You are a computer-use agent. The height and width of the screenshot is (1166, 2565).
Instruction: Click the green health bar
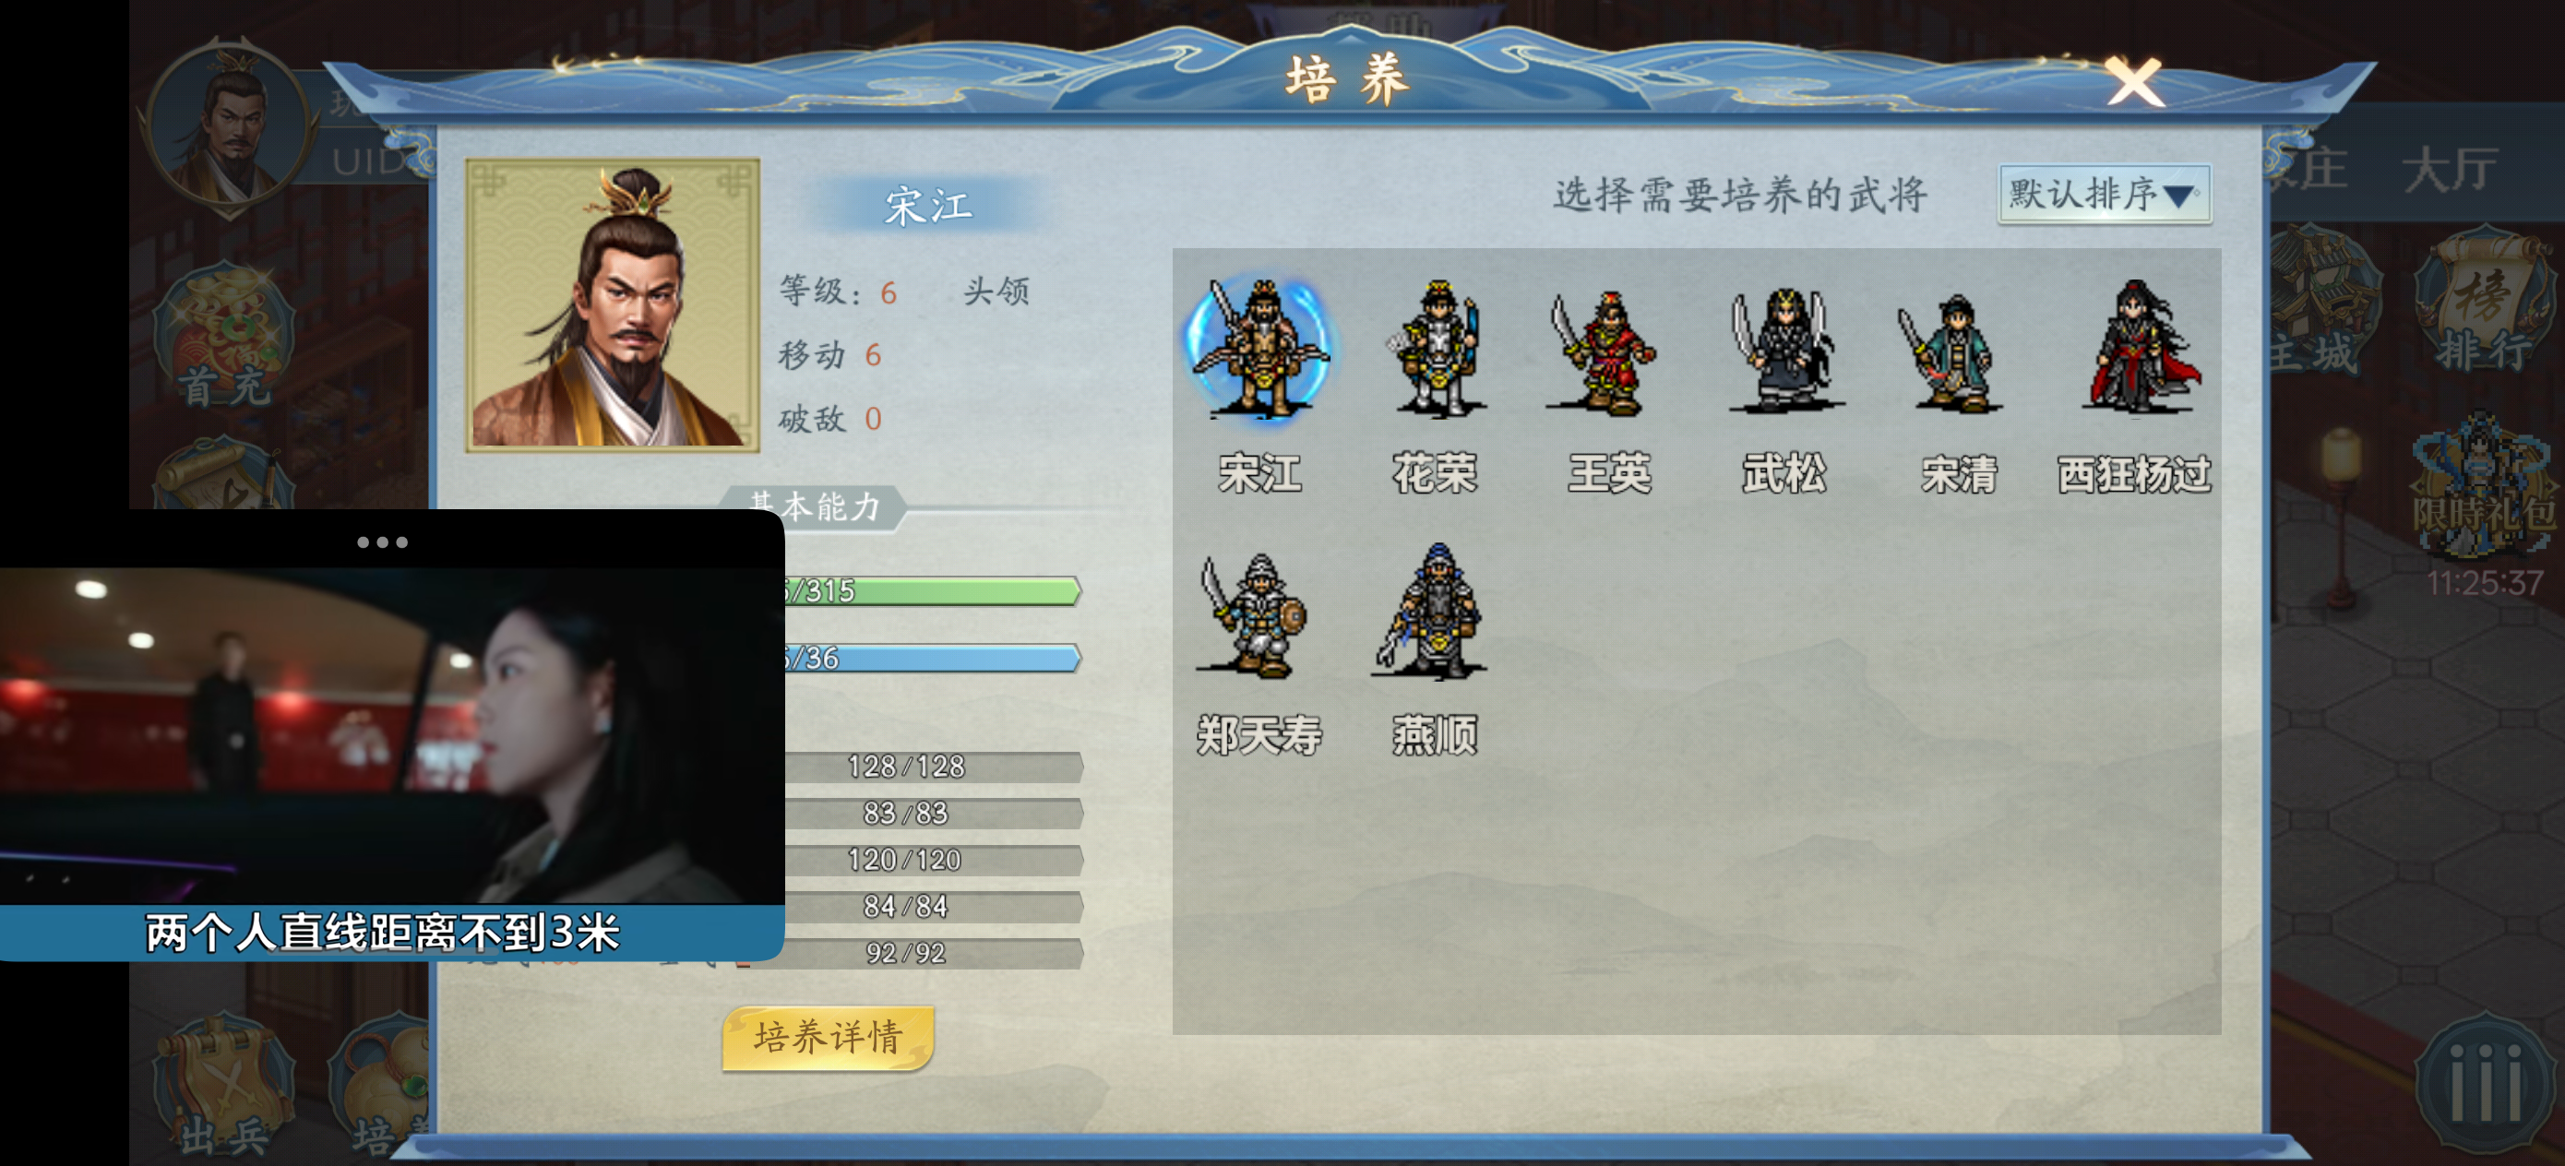click(932, 591)
